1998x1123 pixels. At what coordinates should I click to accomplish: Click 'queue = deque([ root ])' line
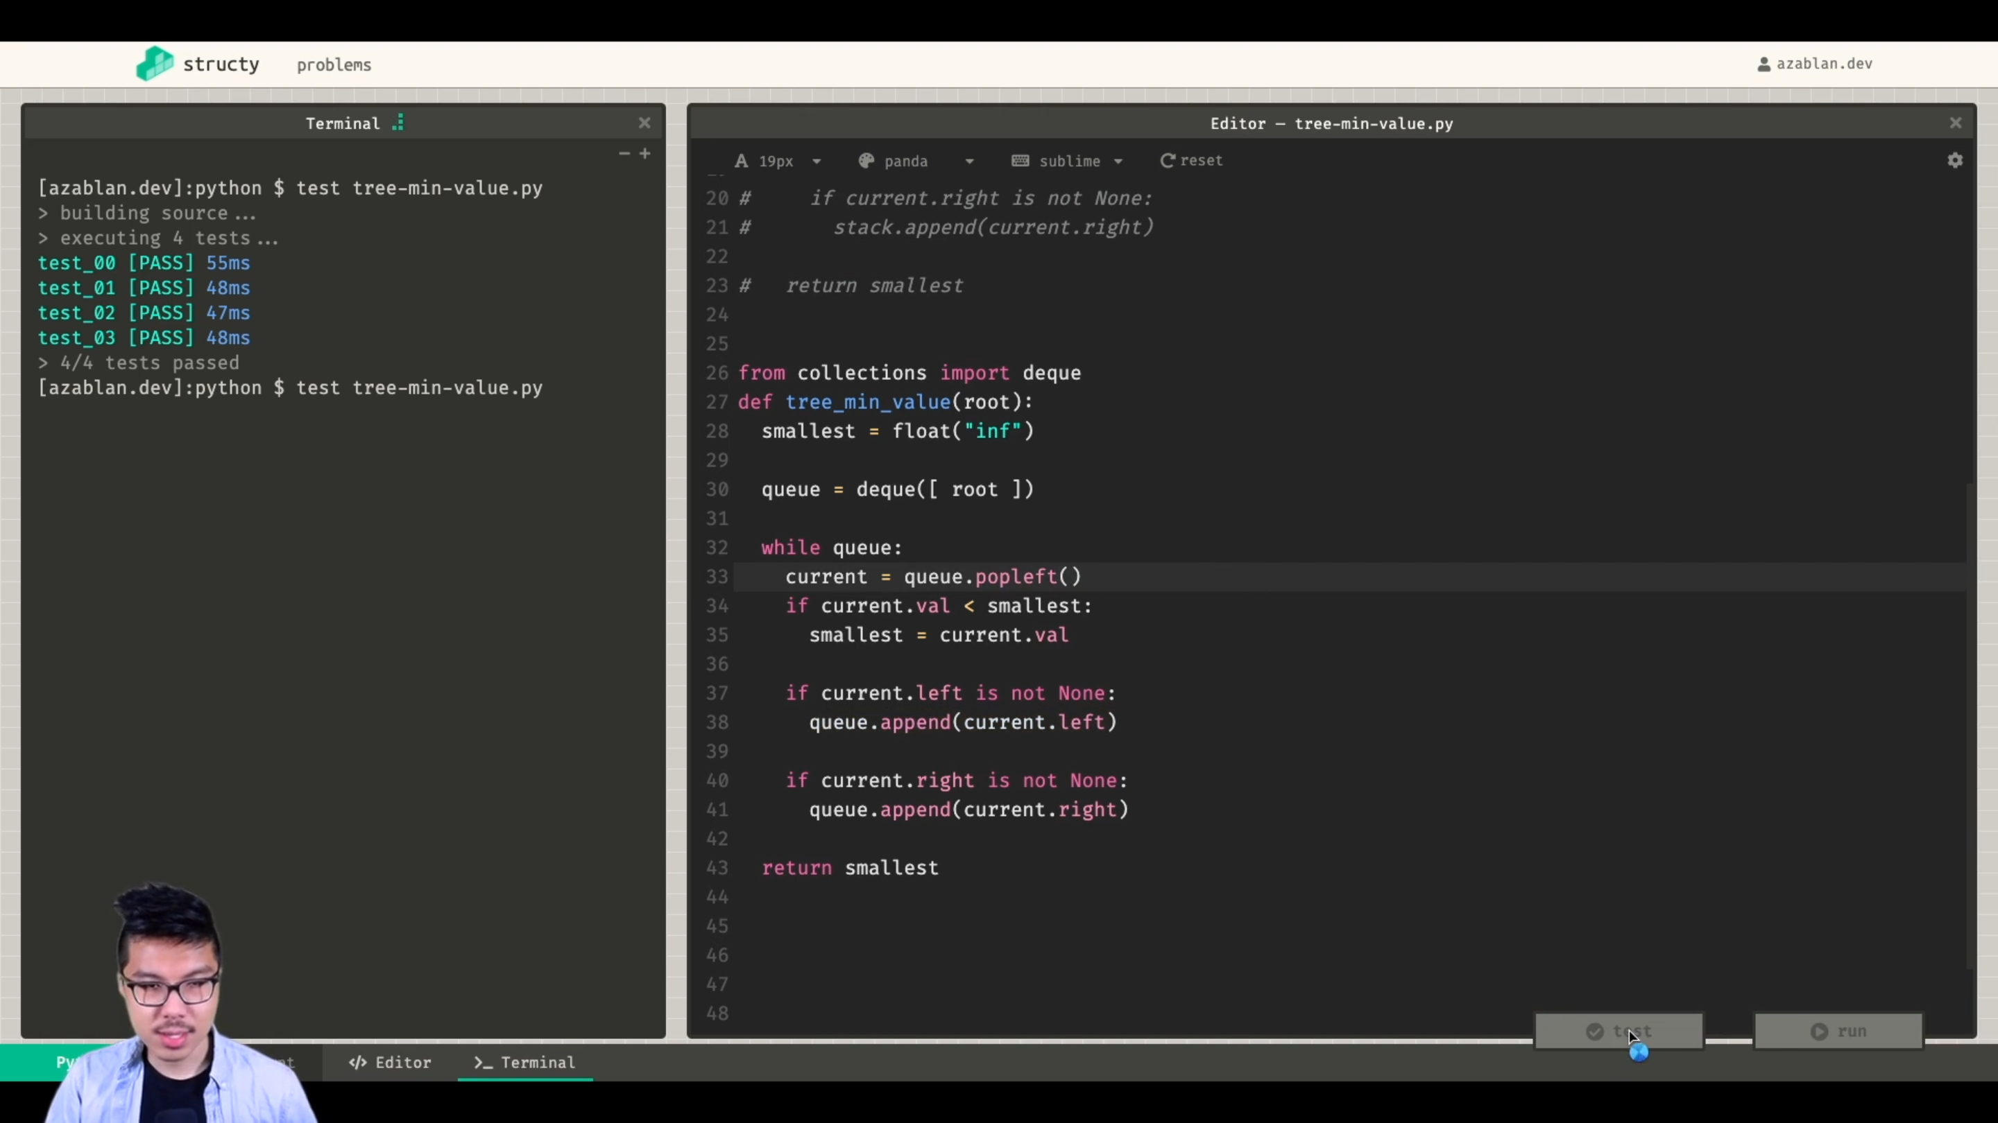tap(898, 489)
